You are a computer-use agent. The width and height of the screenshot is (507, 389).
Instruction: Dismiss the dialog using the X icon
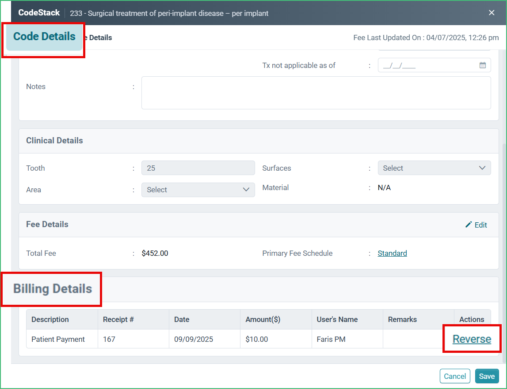[x=492, y=13]
